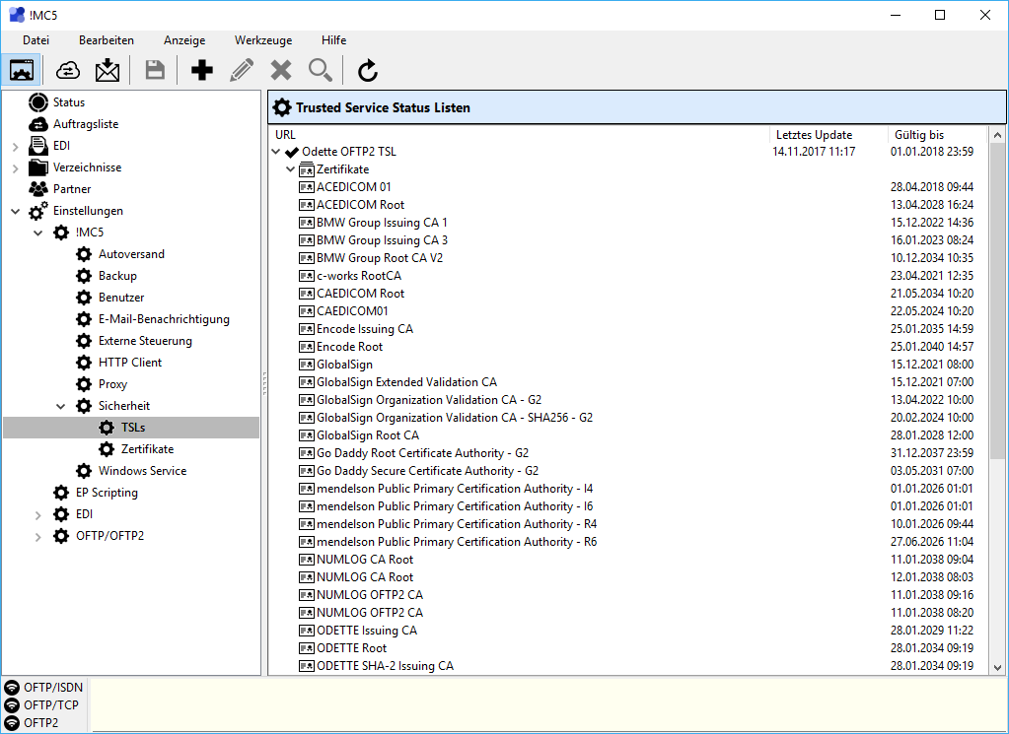Image resolution: width=1009 pixels, height=734 pixels.
Task: Open the Benutzer settings
Action: click(121, 298)
